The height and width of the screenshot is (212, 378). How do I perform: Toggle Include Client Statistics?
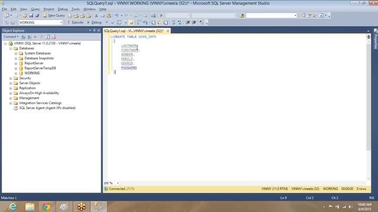145,22
